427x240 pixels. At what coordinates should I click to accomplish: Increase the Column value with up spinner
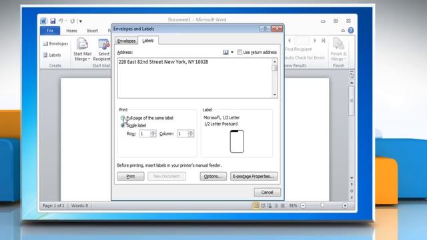point(191,132)
